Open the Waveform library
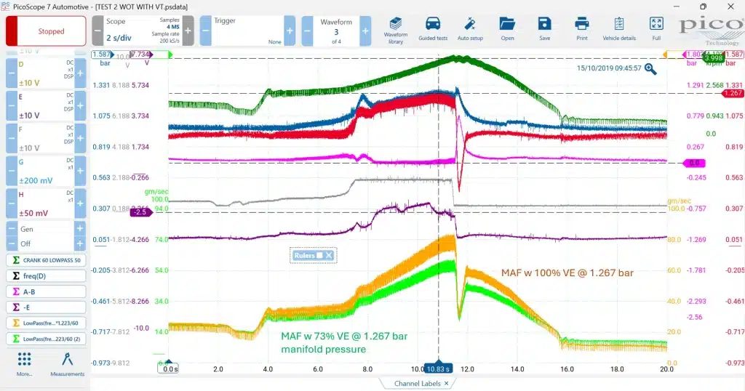The image size is (745, 391). (x=395, y=31)
